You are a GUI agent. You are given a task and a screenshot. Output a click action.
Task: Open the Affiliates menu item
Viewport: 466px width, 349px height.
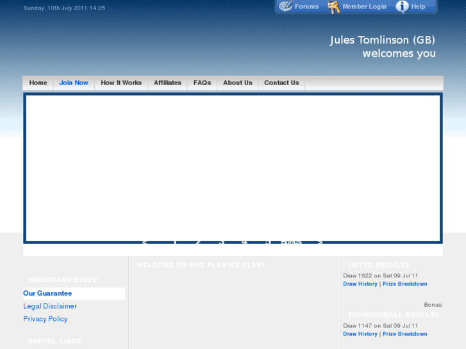pyautogui.click(x=167, y=83)
